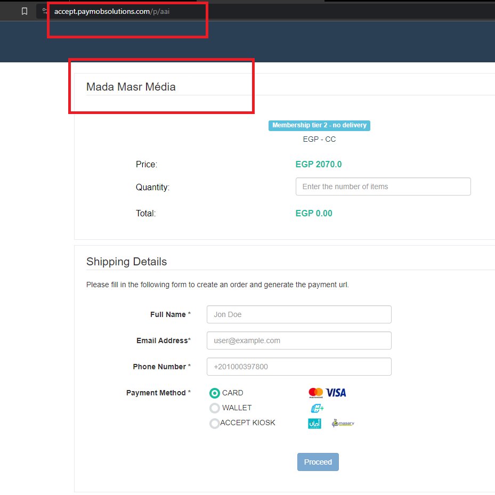
Task: Click the bookmark icon in browser bar
Action: point(25,11)
